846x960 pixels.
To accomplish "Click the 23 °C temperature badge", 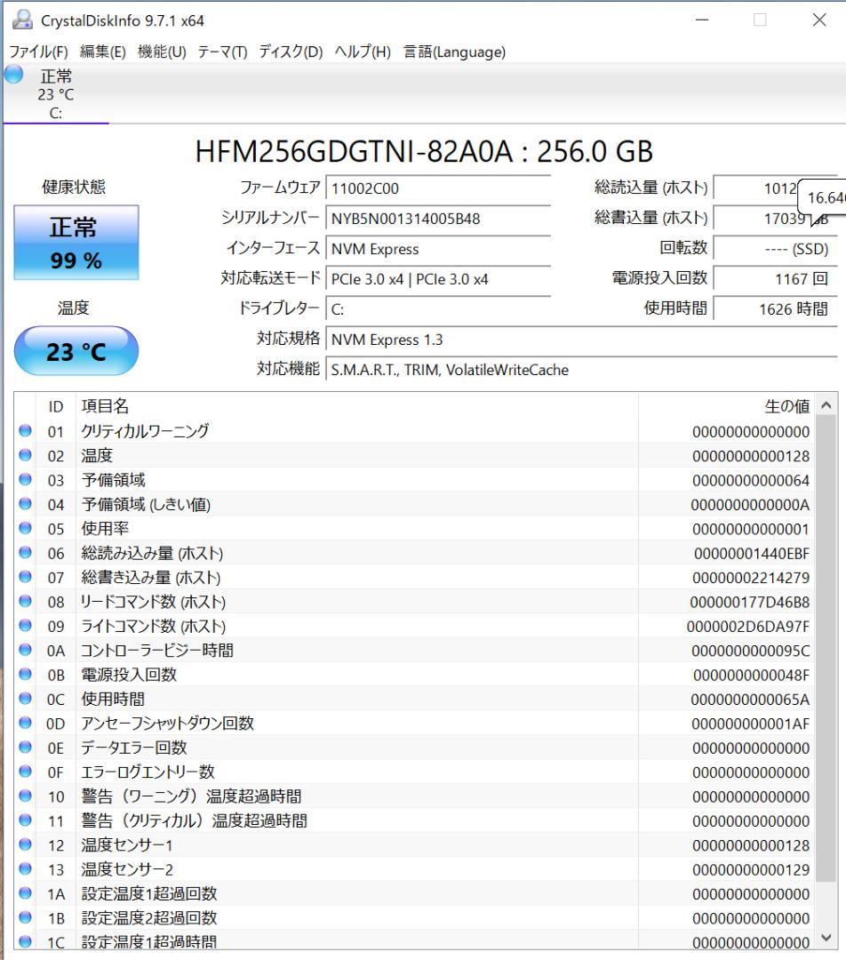I will (76, 351).
